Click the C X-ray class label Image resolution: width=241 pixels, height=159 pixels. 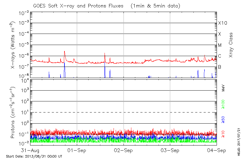(x=220, y=56)
